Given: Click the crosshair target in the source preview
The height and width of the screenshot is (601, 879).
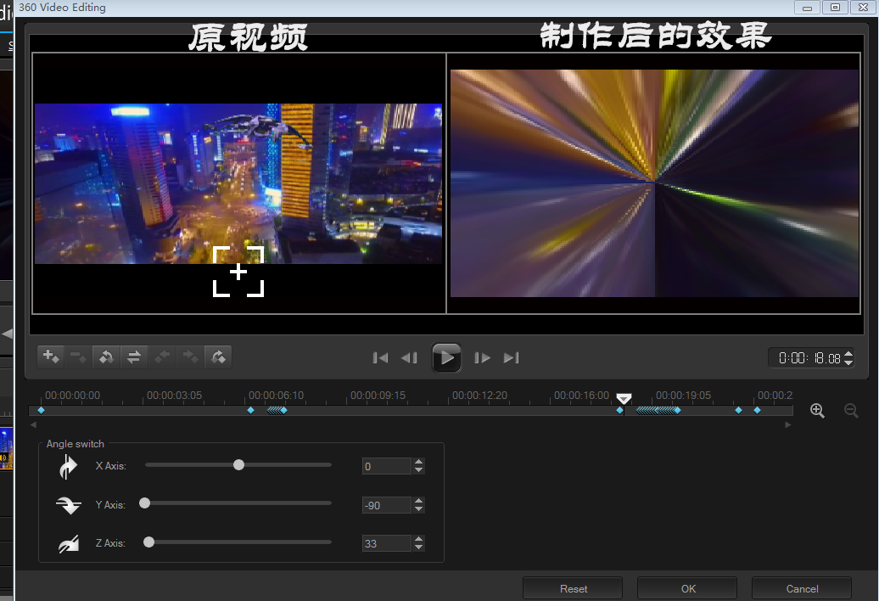Looking at the screenshot, I should (x=238, y=272).
